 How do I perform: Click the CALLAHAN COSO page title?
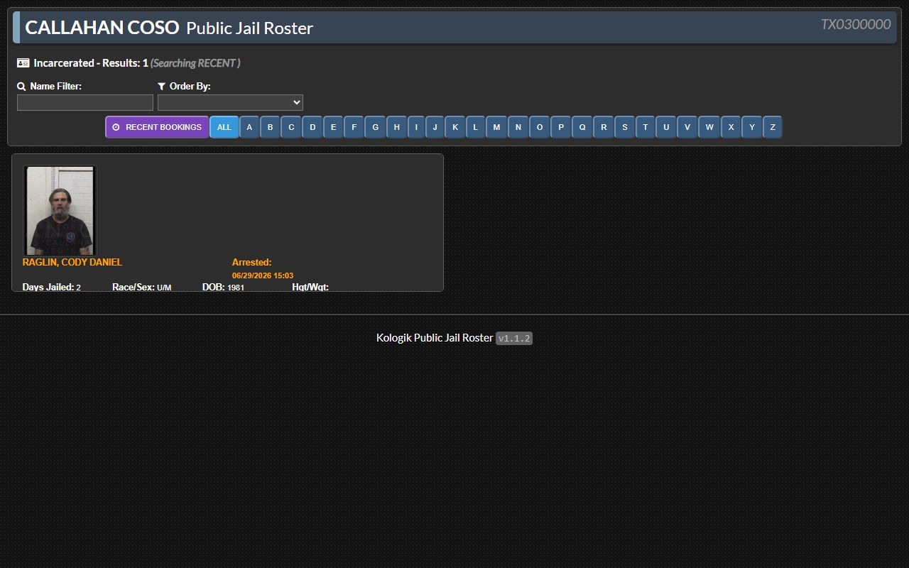[102, 28]
